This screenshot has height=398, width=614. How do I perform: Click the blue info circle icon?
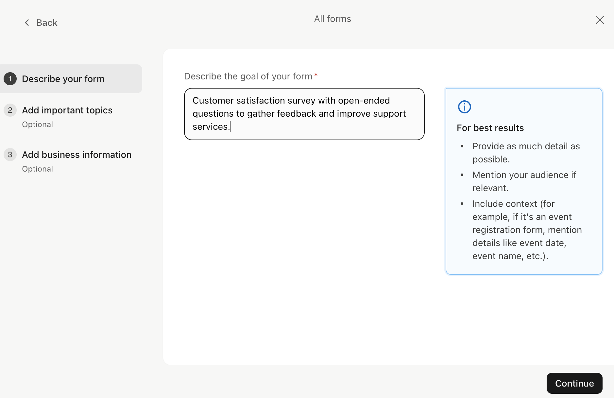pyautogui.click(x=464, y=107)
